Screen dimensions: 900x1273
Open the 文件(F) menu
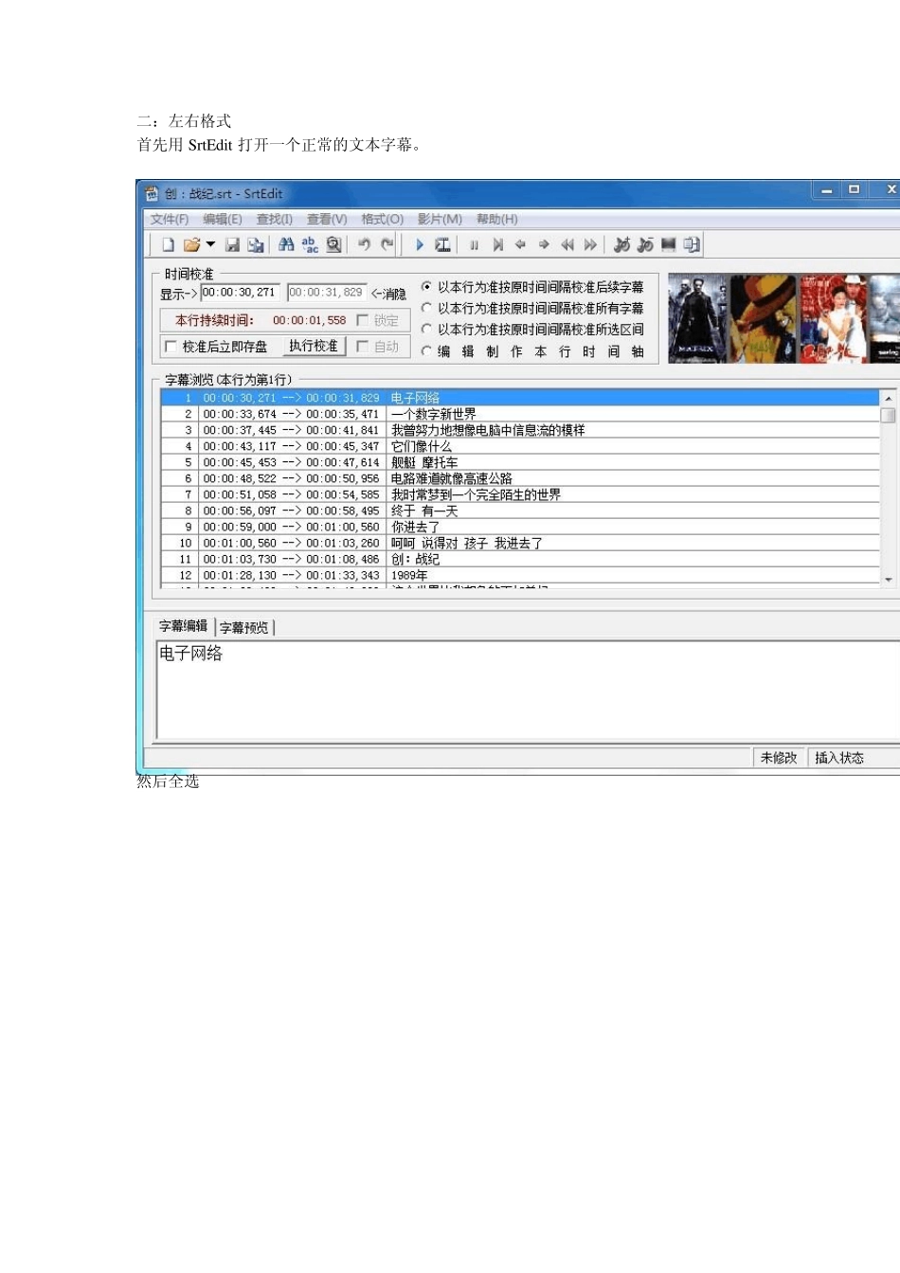170,219
